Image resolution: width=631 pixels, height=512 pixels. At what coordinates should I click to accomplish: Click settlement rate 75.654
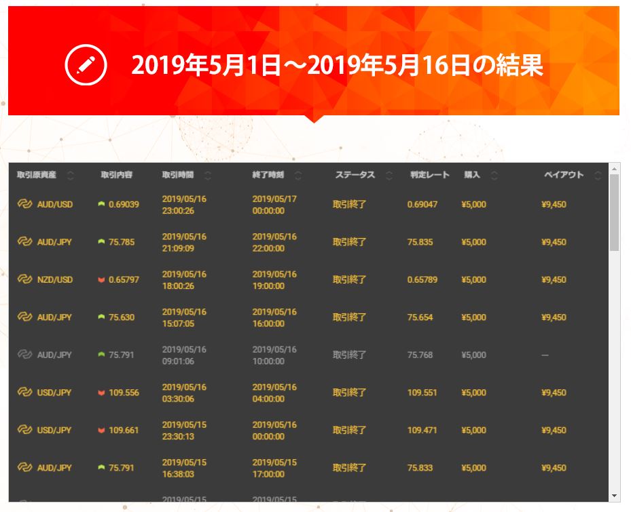pos(420,317)
